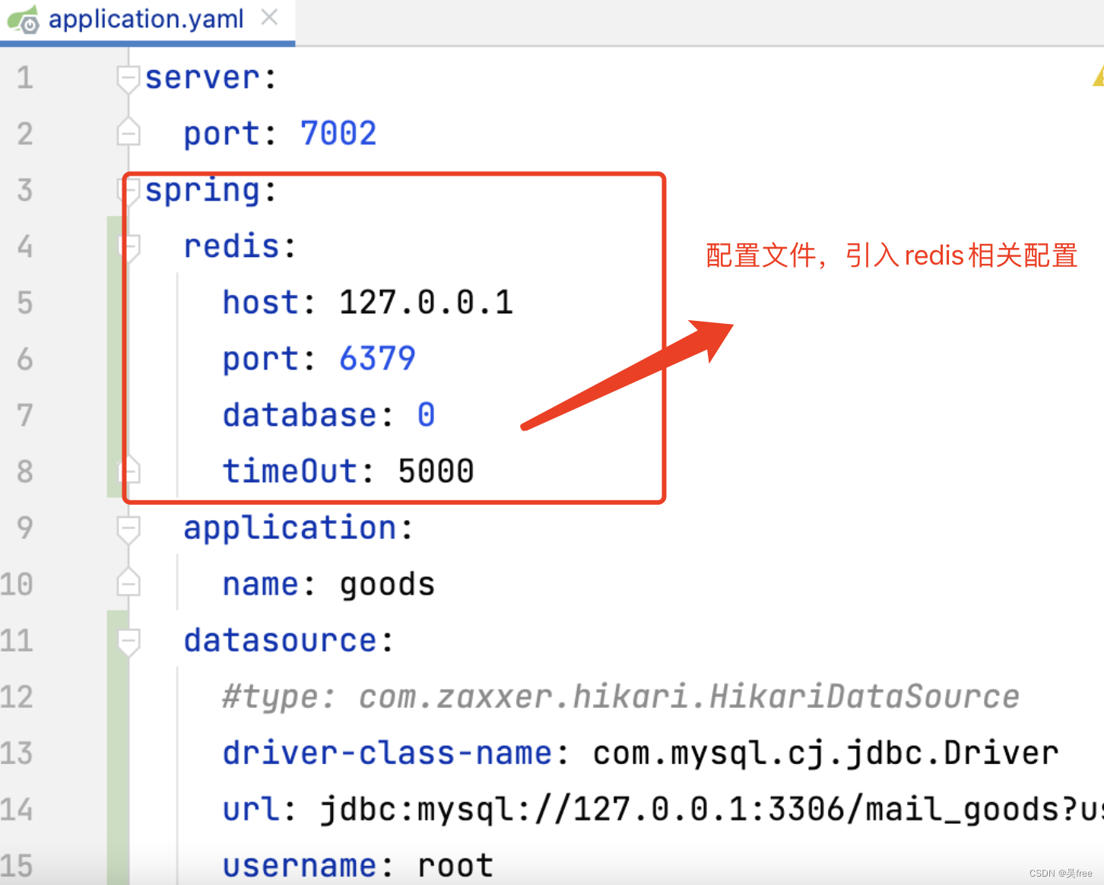Click the warning indicator icon in editor corner
Viewport: 1104px width, 885px height.
coord(1098,75)
